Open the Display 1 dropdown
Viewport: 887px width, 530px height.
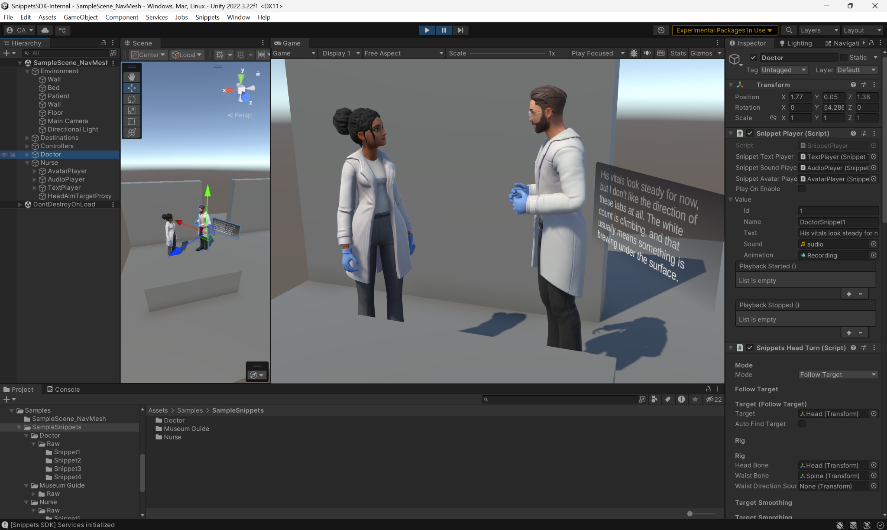[340, 53]
